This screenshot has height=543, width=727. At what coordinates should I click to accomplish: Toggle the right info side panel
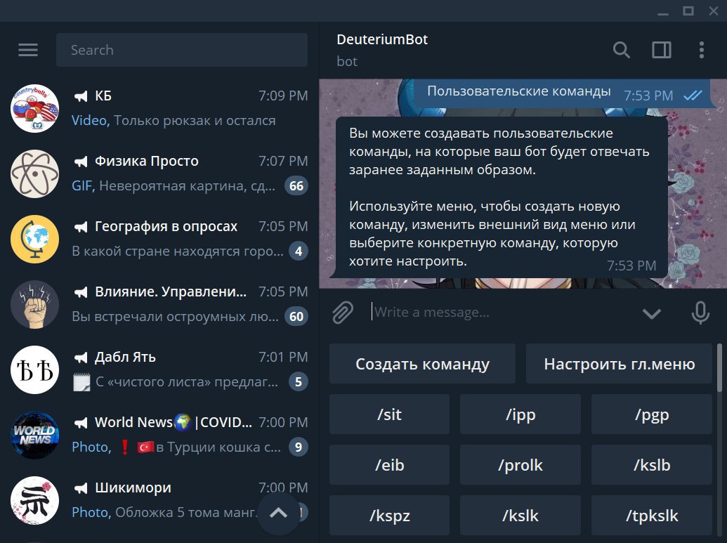tap(662, 50)
